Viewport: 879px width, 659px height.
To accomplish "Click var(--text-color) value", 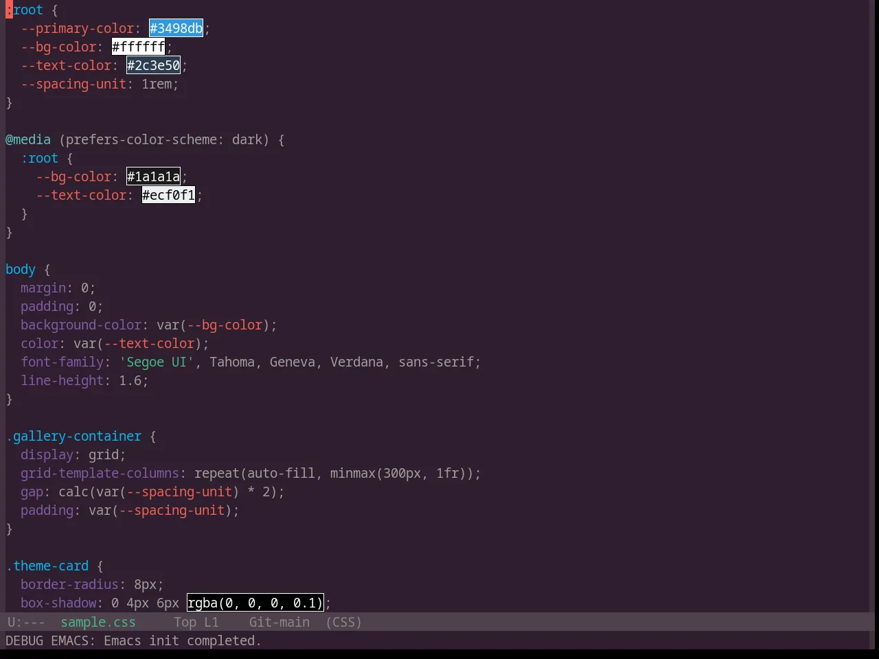I will pos(137,343).
